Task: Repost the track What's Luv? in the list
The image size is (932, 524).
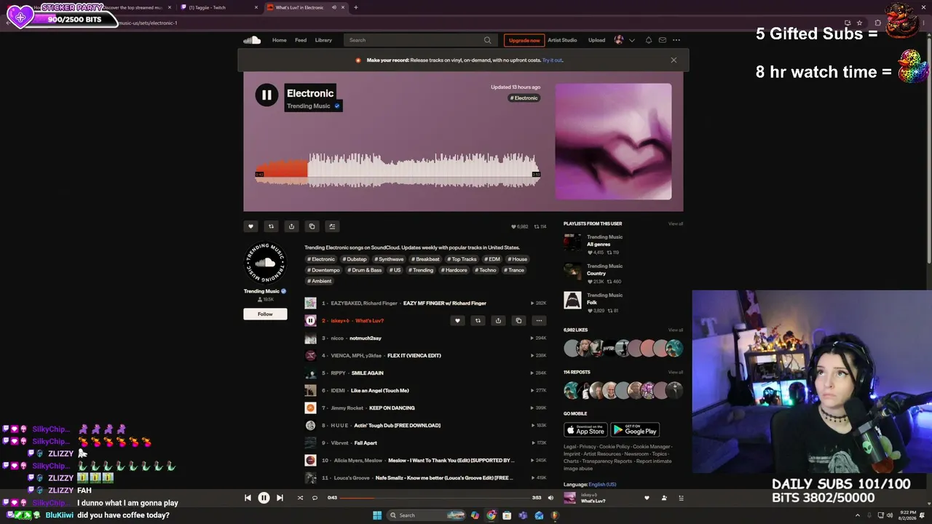Action: [478, 320]
